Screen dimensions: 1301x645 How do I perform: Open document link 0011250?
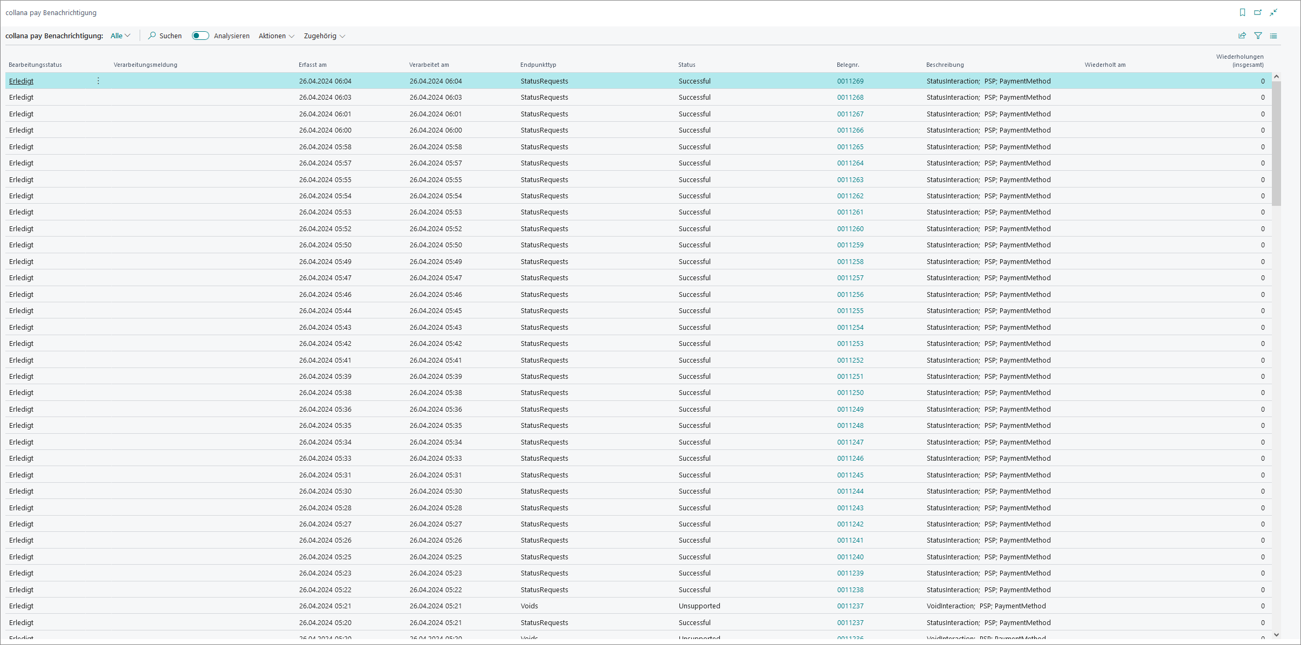pos(850,392)
